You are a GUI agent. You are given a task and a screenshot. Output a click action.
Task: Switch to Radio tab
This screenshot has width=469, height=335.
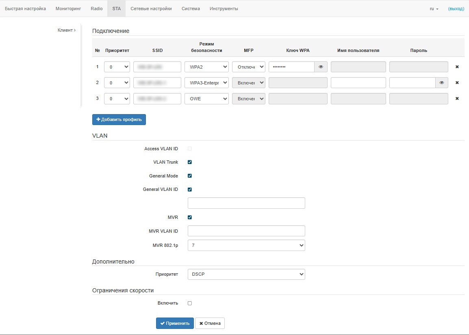97,9
